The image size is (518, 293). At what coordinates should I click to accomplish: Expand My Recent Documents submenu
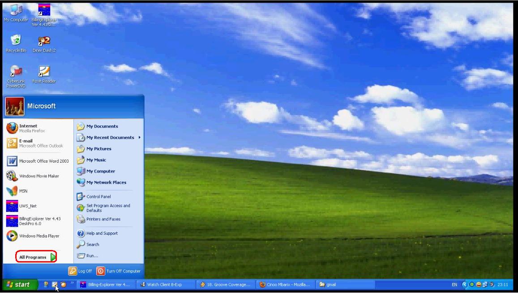(109, 137)
